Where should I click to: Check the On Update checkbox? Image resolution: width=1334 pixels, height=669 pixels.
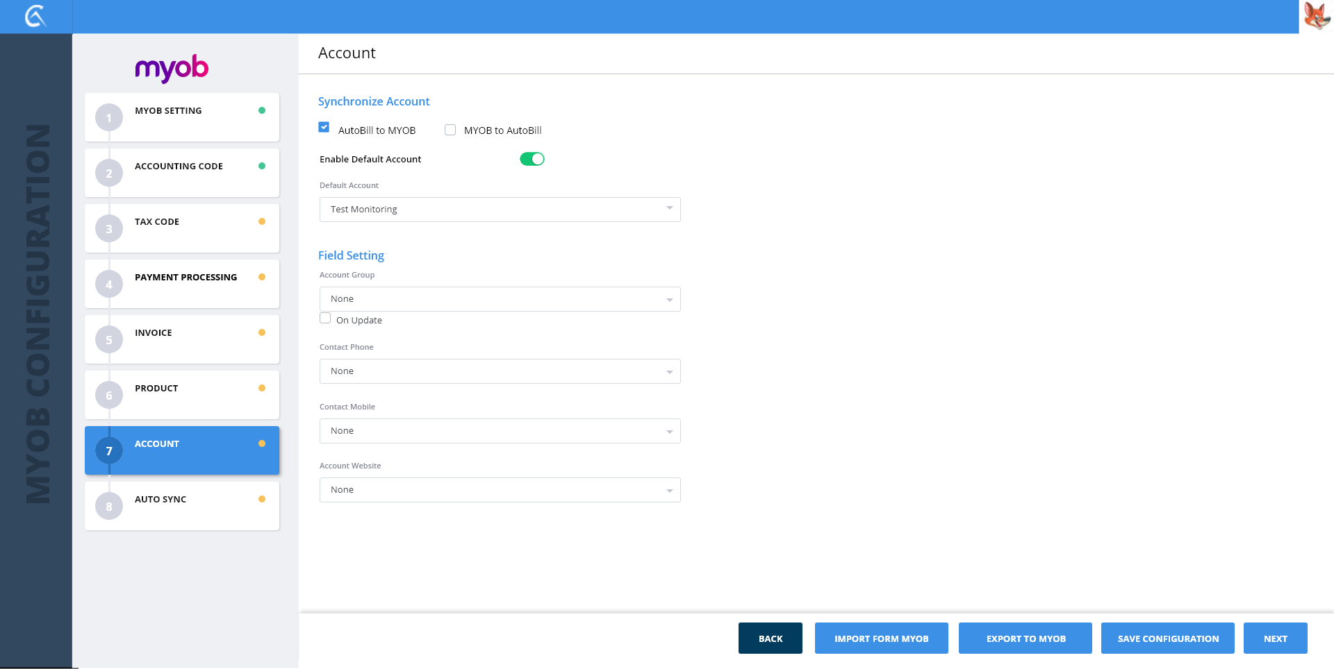click(325, 319)
